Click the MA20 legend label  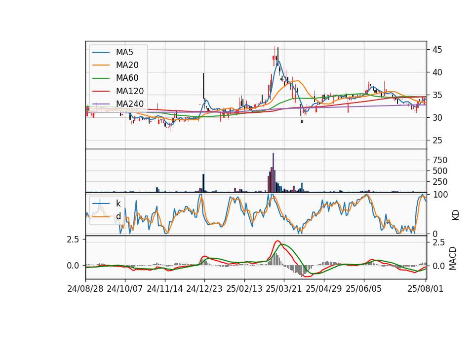tap(127, 65)
